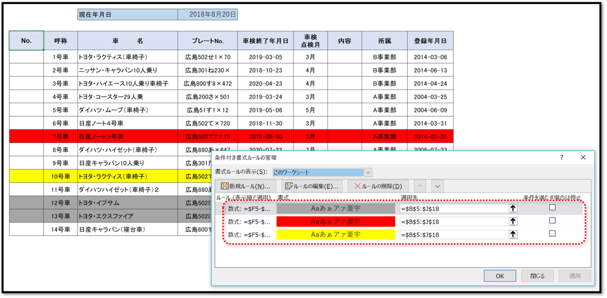607x298 pixels.
Task: Select the red format preview rule
Action: pos(335,221)
